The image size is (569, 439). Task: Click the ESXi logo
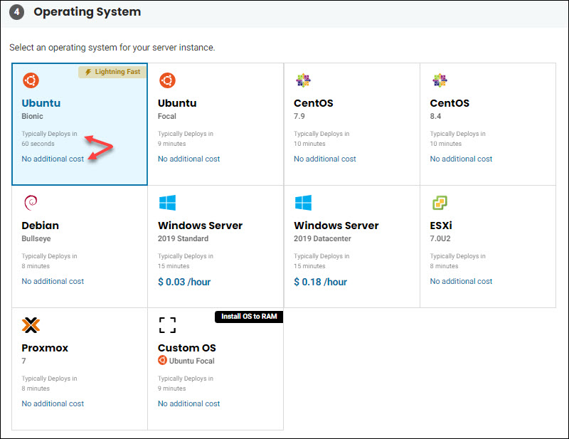click(440, 203)
